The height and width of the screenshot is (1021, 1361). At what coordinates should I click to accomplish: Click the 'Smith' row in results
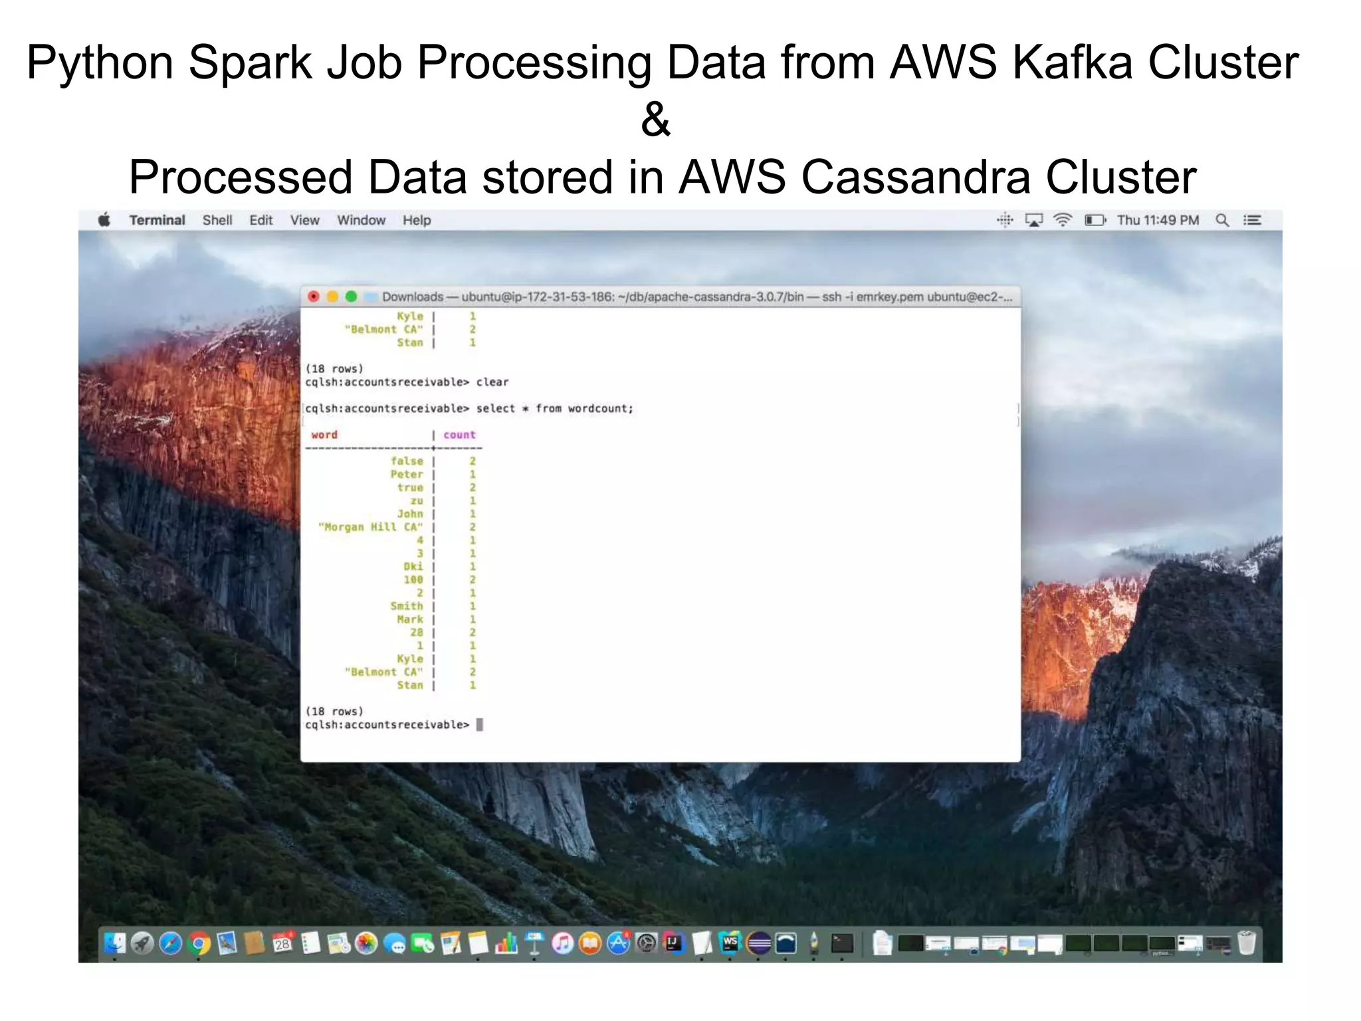407,606
